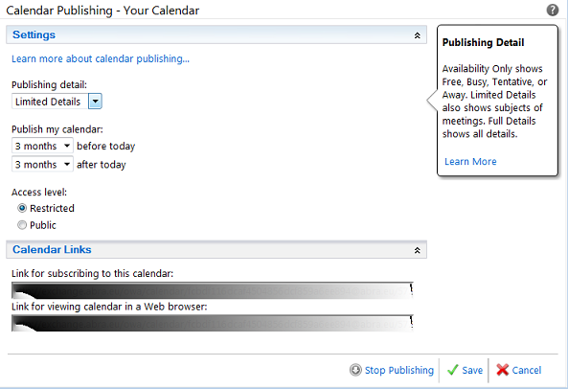Click the Settings section header
The height and width of the screenshot is (389, 568).
(216, 34)
